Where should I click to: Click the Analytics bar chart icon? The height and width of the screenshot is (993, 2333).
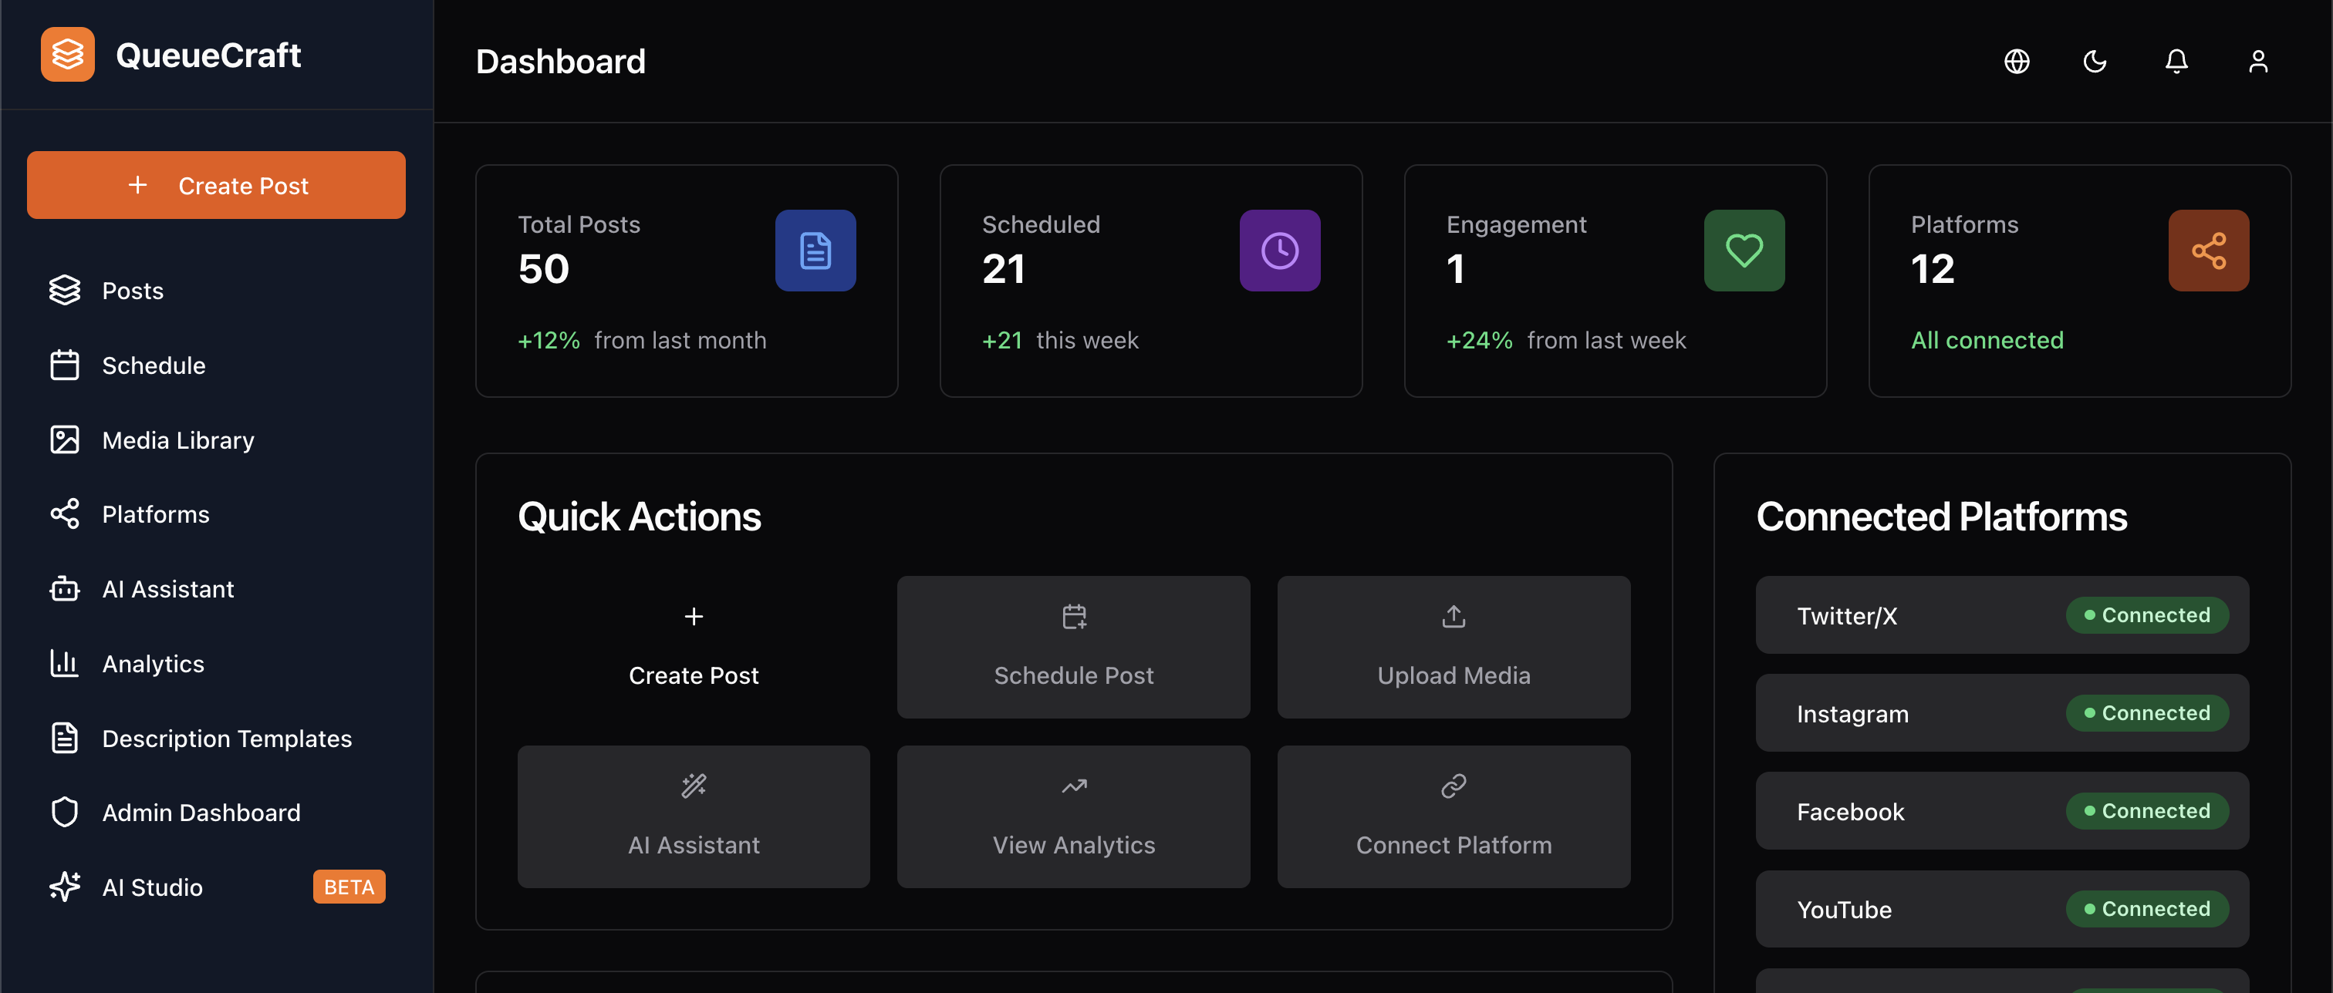point(64,664)
